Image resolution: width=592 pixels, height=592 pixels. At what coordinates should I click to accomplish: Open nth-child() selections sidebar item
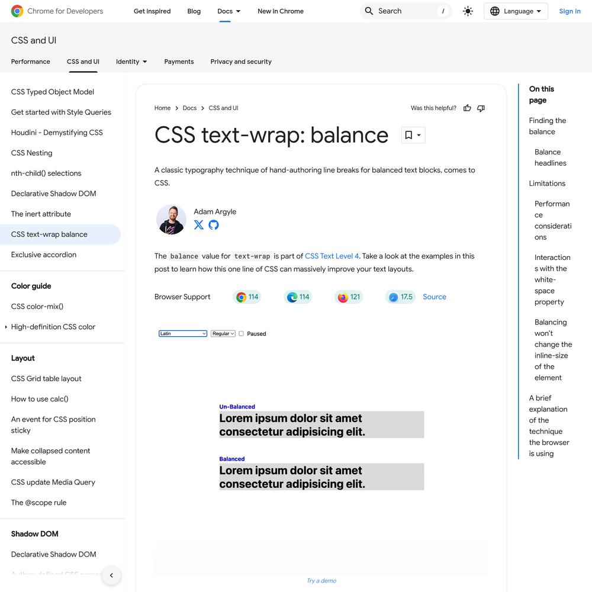tap(46, 173)
